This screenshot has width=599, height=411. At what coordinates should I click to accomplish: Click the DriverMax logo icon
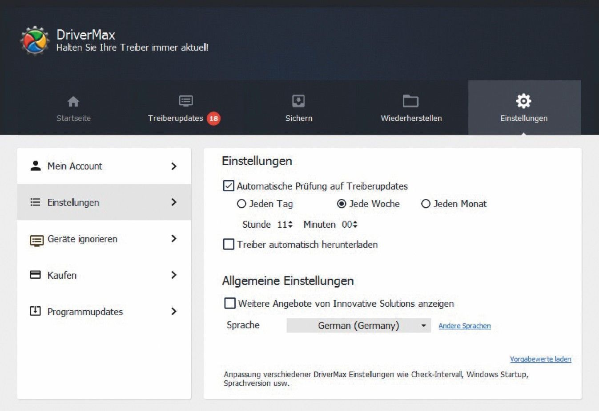[35, 41]
